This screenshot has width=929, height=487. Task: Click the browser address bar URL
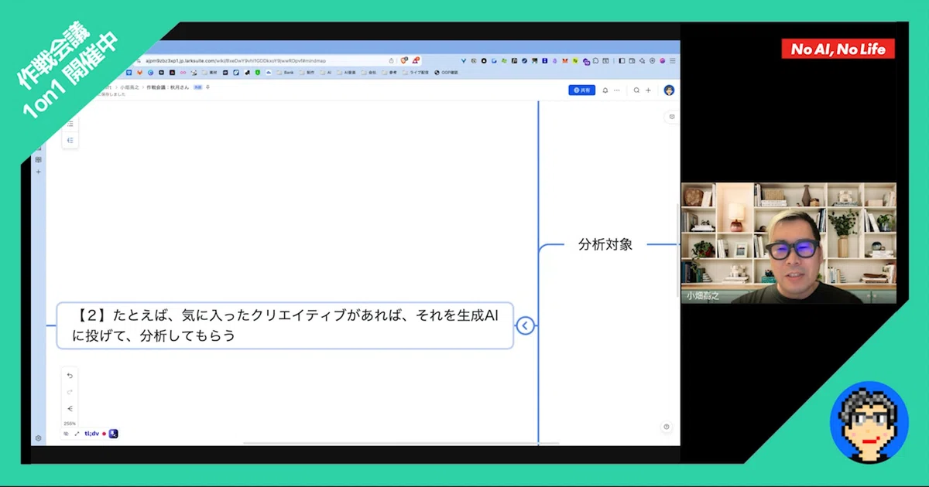click(236, 60)
